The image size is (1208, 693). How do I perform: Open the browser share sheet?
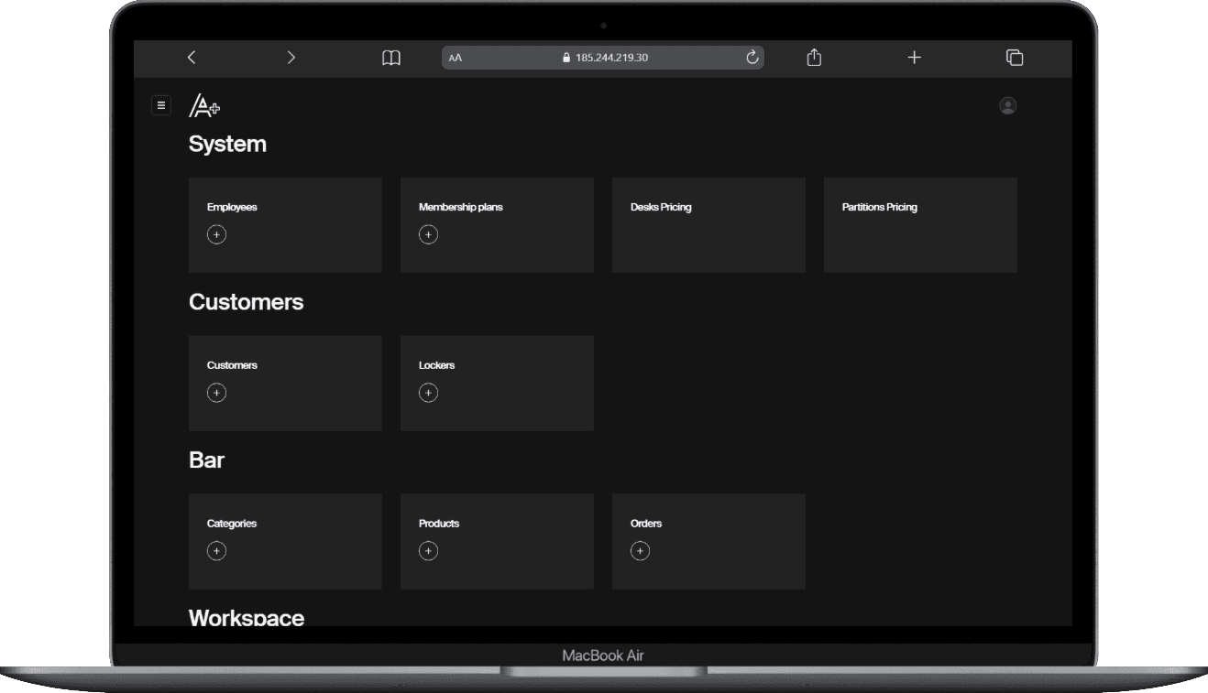(x=814, y=58)
